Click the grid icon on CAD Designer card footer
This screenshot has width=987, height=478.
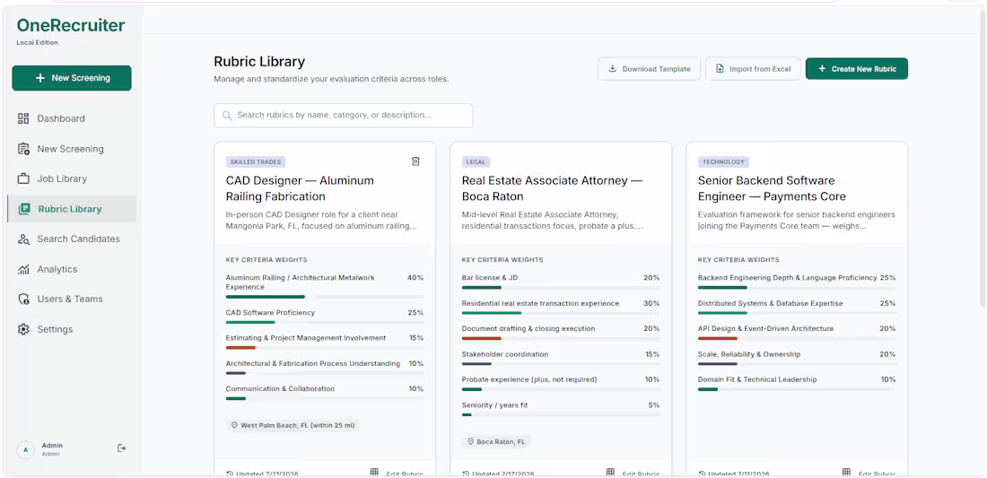[x=374, y=473]
